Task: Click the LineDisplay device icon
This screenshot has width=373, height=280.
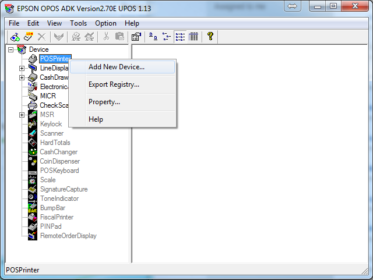Action: click(x=33, y=68)
